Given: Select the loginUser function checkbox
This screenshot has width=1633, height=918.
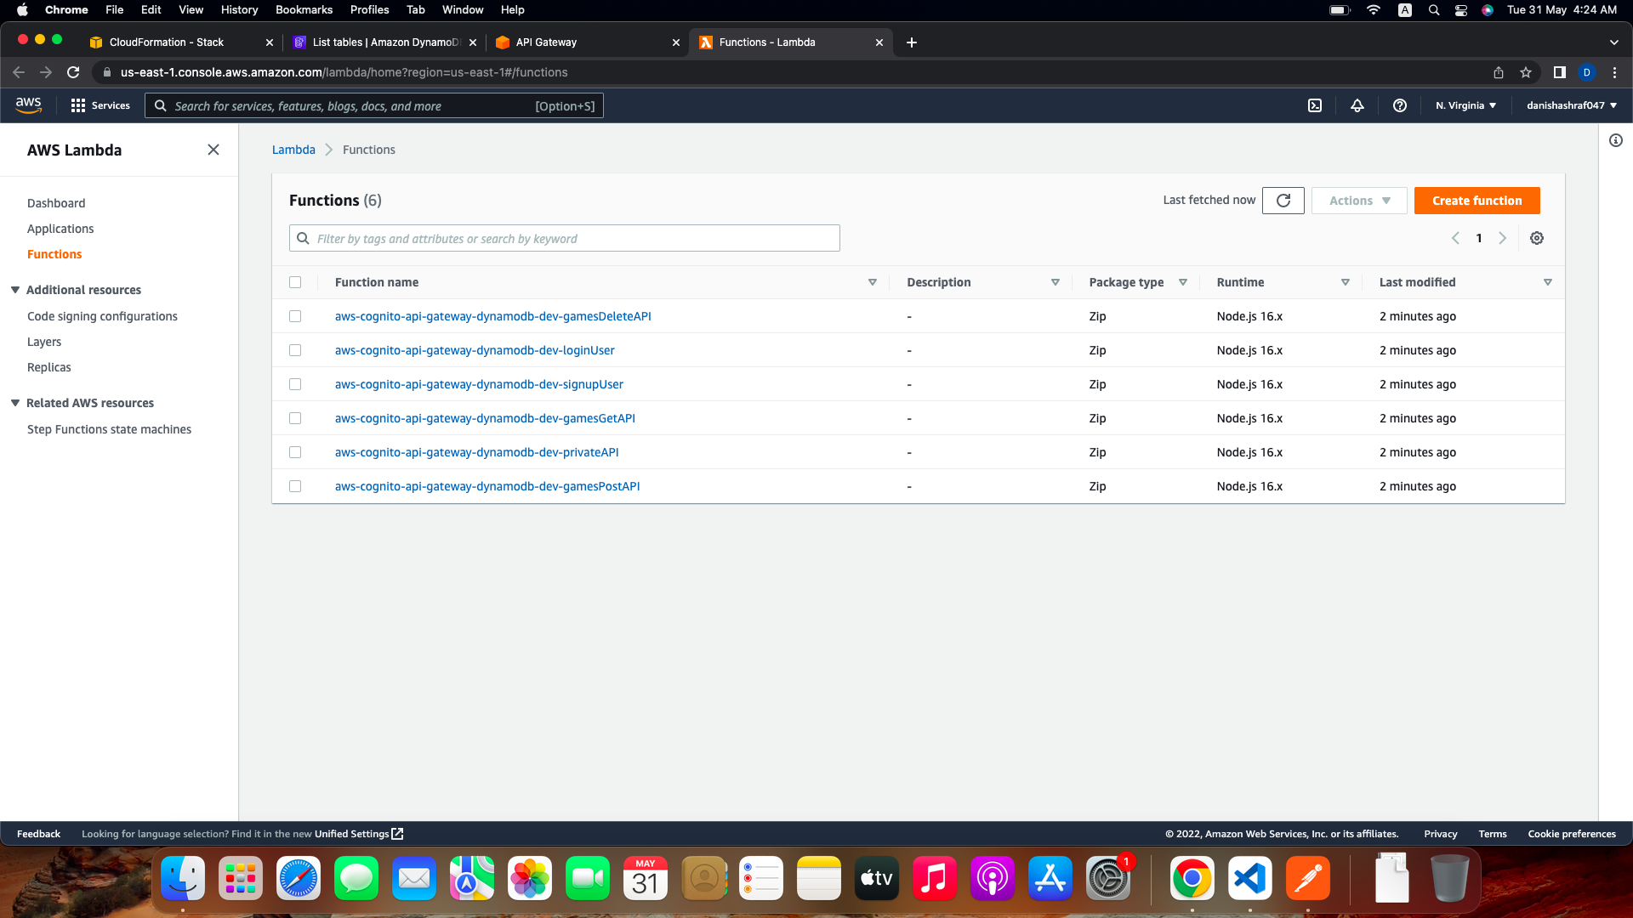Looking at the screenshot, I should [295, 350].
